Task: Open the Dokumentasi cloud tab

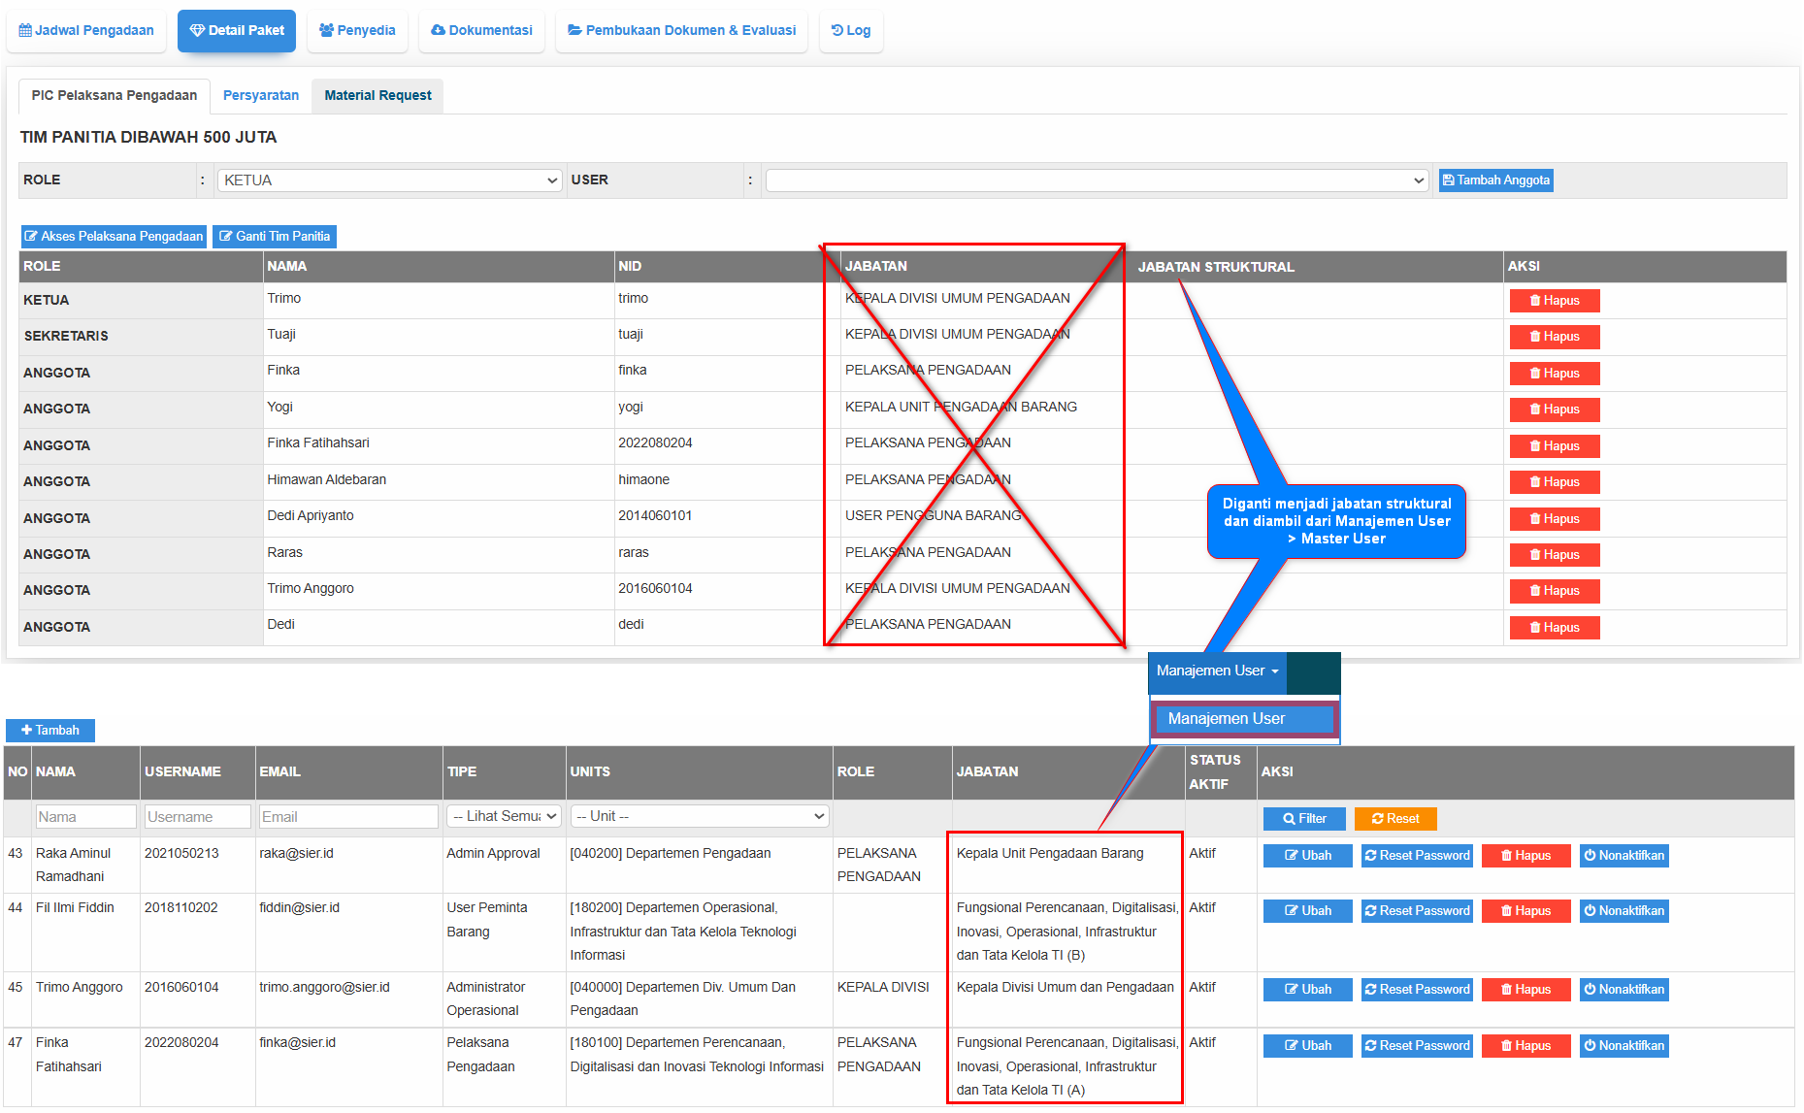Action: (481, 30)
